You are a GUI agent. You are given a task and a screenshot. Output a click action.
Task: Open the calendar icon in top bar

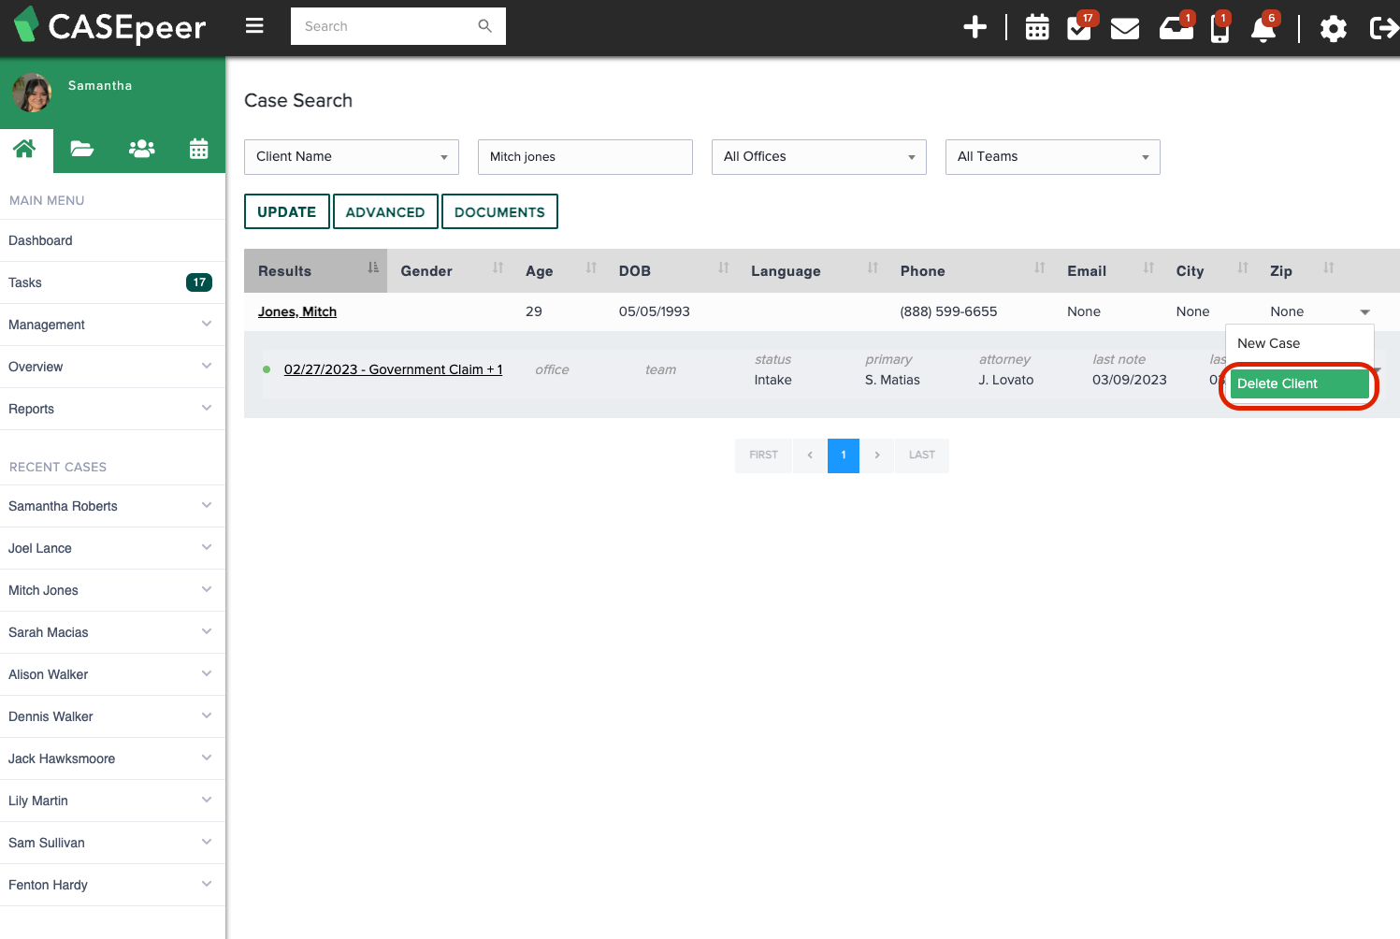pyautogui.click(x=1037, y=27)
